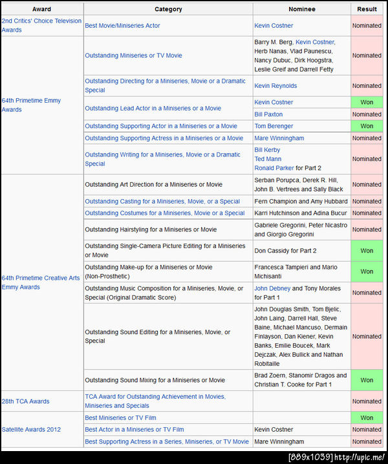The image size is (388, 464).
Task: Click the Kevin Reynolds nominee link
Action: [x=275, y=86]
